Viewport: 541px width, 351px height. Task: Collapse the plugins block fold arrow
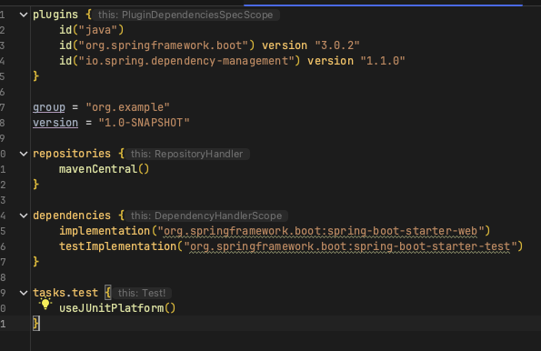coord(24,15)
